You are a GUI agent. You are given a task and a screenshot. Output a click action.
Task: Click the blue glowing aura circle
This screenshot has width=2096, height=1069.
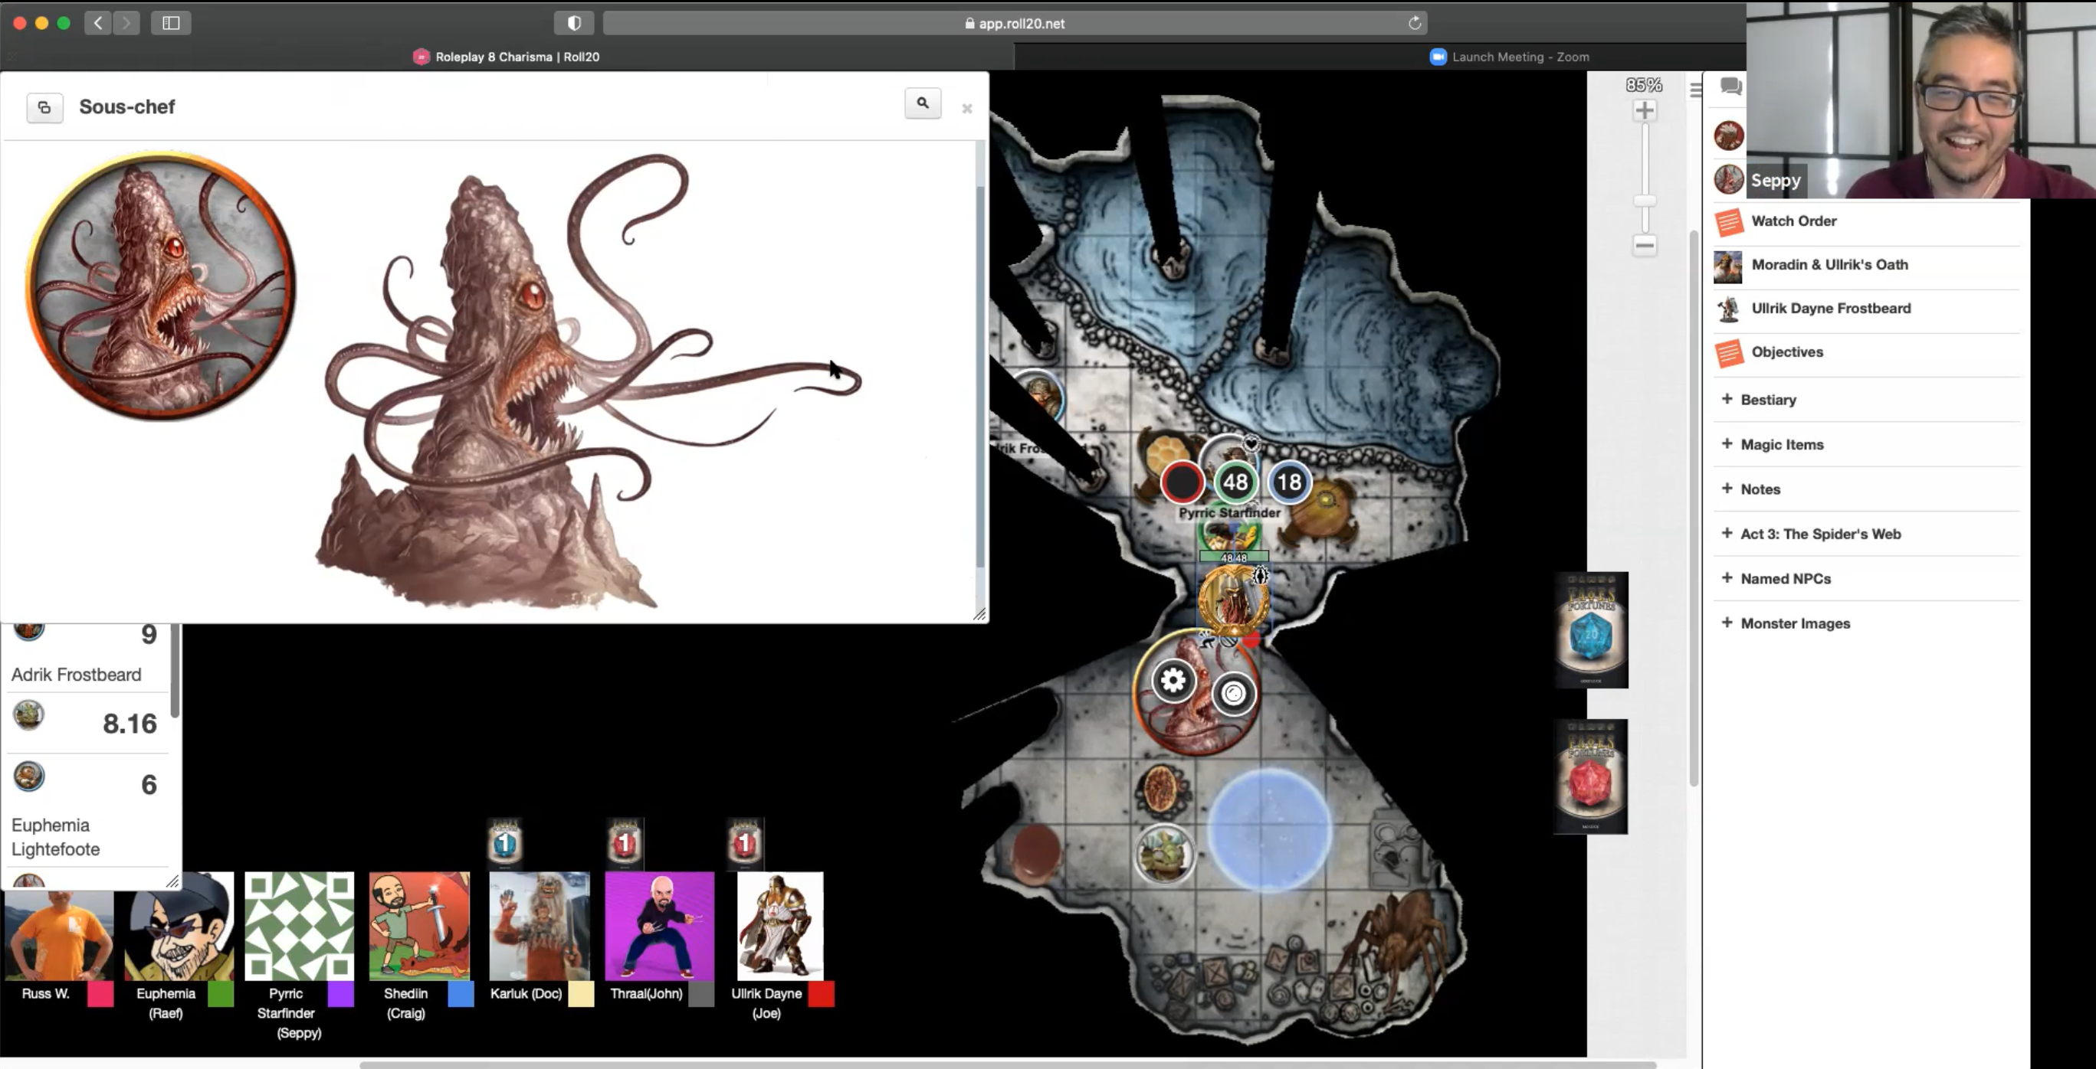click(1269, 830)
